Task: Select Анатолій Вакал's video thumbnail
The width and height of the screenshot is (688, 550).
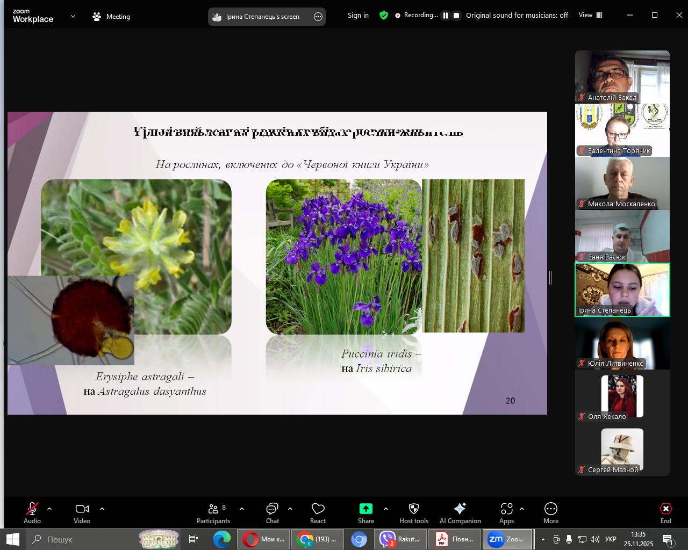Action: click(622, 76)
